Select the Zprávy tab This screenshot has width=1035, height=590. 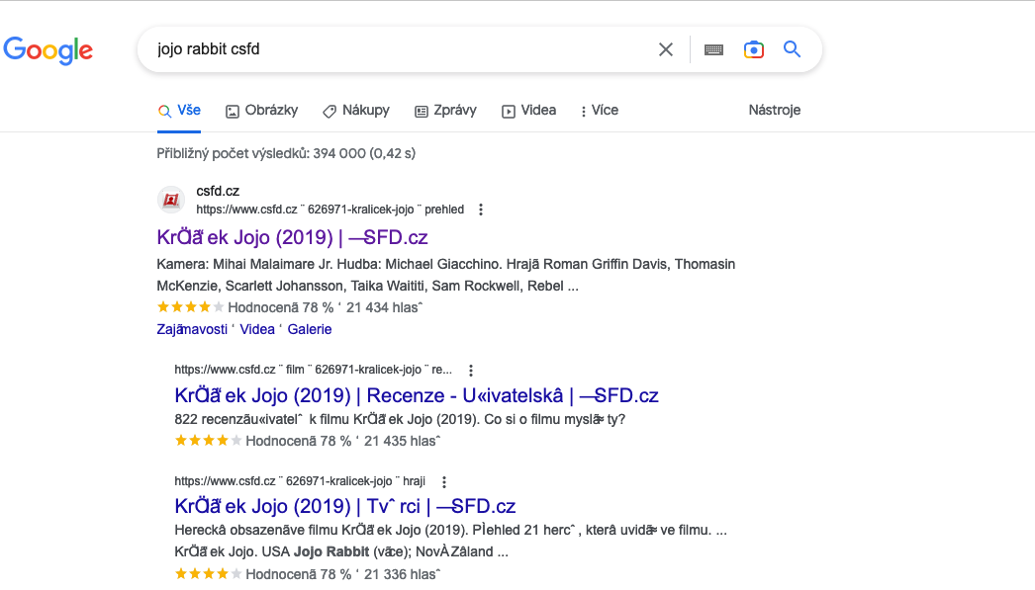[445, 111]
